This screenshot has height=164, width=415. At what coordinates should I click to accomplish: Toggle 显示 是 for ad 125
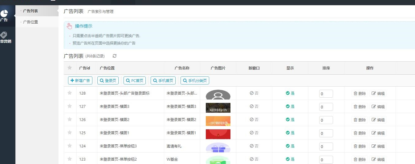pos(290,133)
